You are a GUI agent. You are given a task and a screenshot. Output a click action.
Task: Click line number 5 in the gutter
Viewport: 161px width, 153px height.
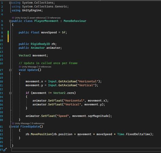2,21
